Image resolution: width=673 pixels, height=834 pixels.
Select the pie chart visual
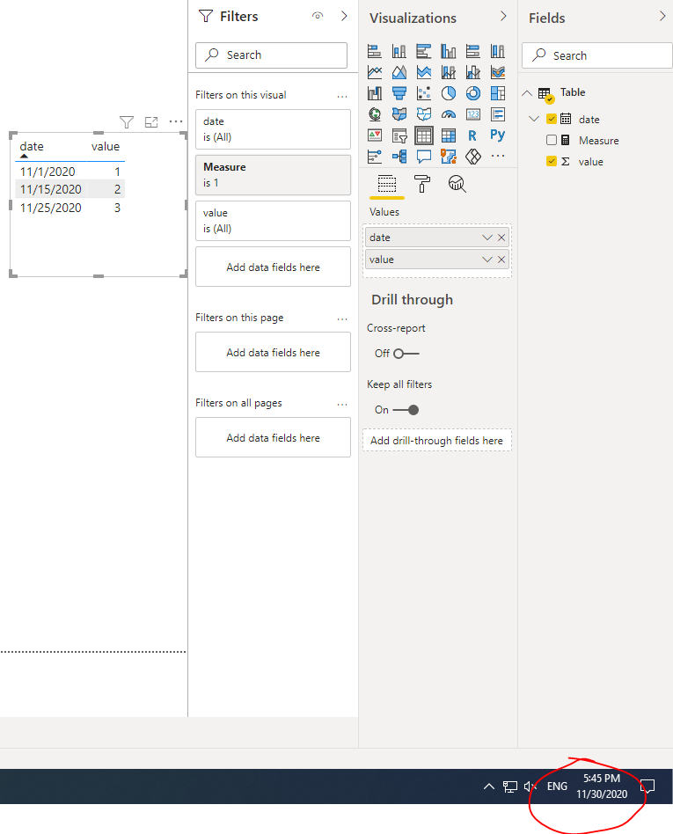(x=449, y=93)
